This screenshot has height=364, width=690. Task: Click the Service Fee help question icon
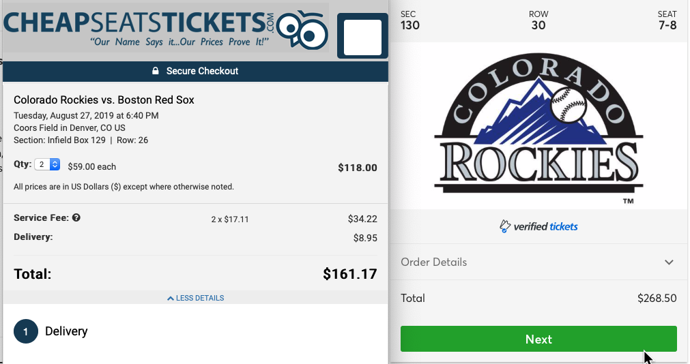(x=76, y=217)
